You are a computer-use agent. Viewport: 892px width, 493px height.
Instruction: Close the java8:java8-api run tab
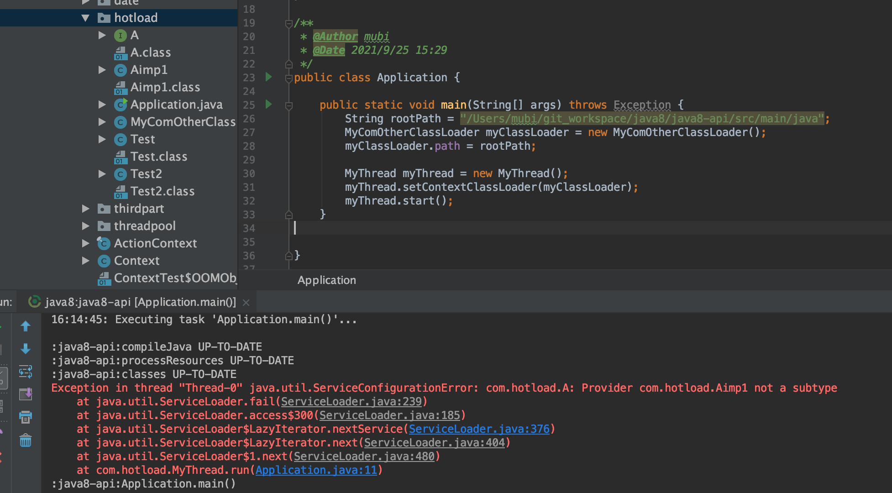246,302
